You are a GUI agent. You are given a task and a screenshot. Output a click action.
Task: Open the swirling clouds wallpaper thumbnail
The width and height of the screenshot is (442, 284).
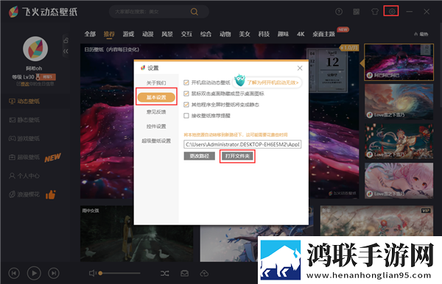399,102
